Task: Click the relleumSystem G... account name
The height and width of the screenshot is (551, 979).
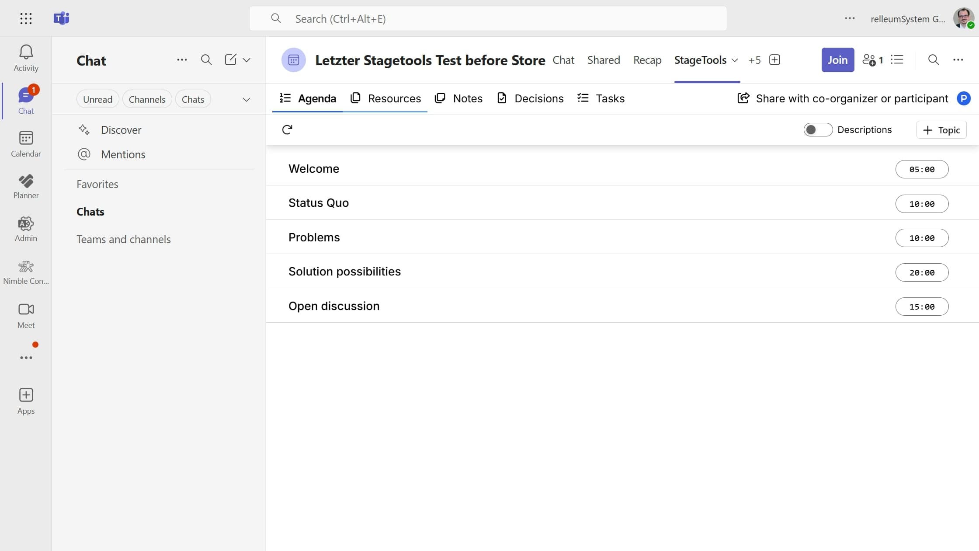Action: point(908,19)
